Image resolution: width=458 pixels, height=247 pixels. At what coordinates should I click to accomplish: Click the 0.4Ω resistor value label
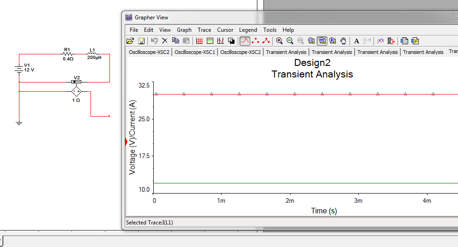[68, 59]
